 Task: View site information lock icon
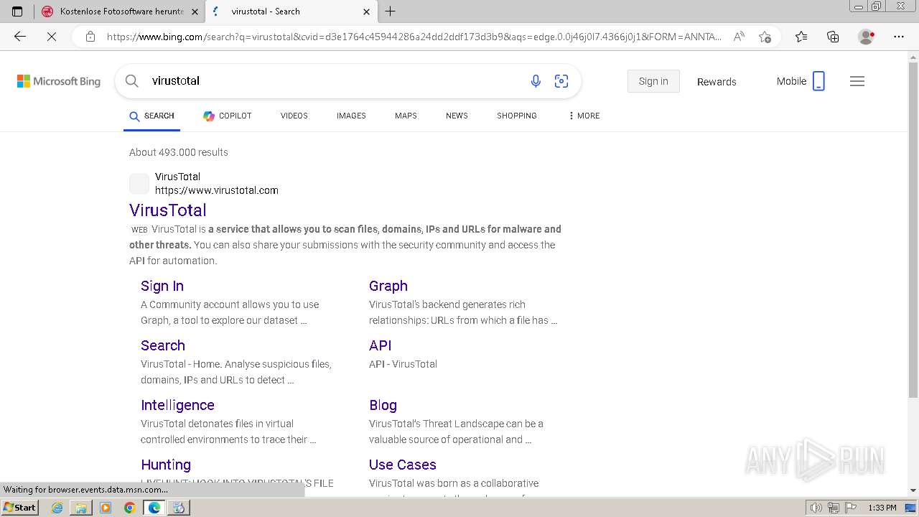(x=90, y=37)
